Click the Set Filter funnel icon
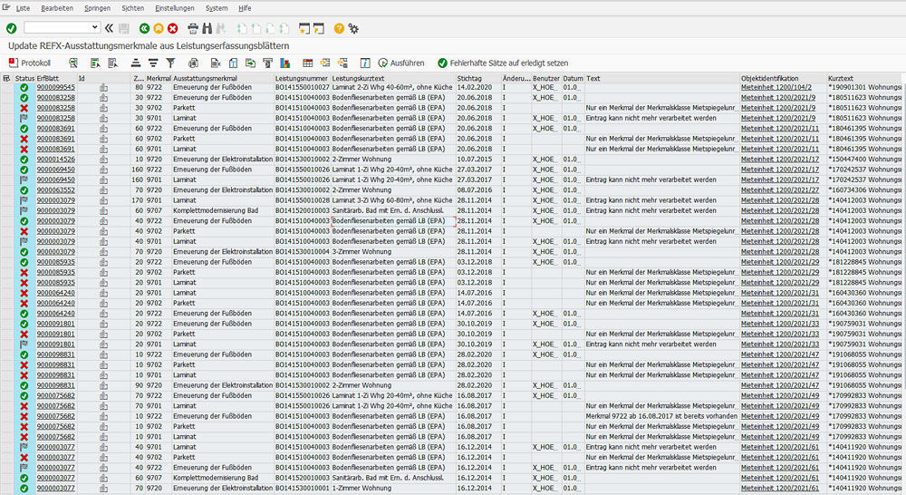 pos(169,63)
